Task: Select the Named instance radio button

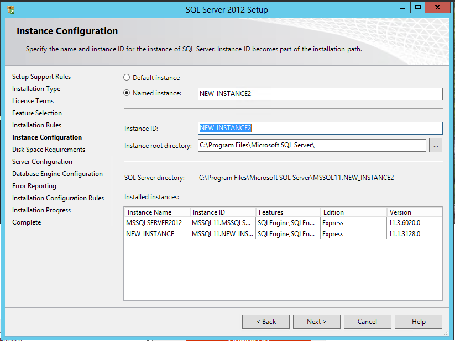Action: tap(127, 93)
